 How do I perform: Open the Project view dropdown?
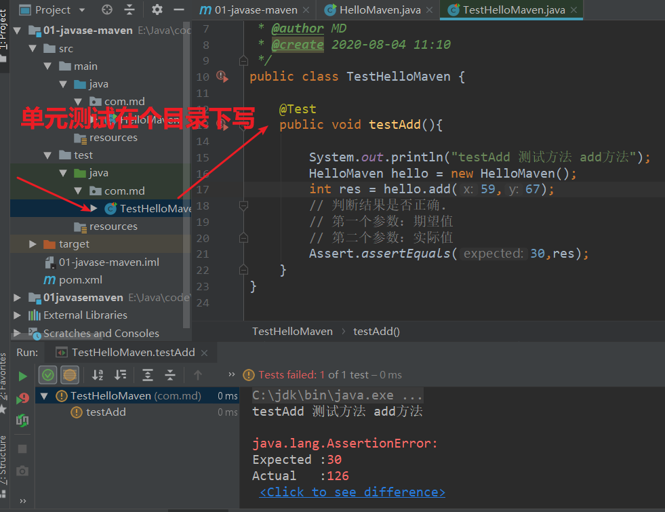pos(82,10)
